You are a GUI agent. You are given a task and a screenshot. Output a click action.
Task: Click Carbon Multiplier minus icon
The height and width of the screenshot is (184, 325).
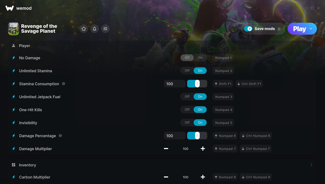pyautogui.click(x=166, y=177)
